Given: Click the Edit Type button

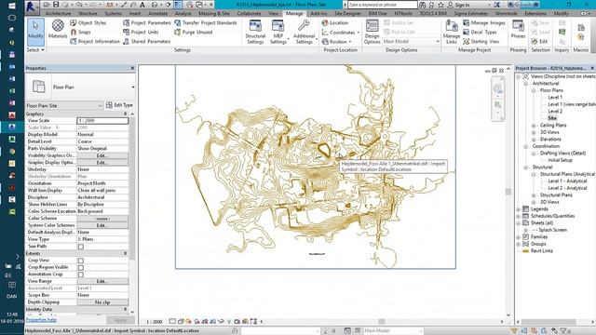Looking at the screenshot, I should click(x=119, y=105).
